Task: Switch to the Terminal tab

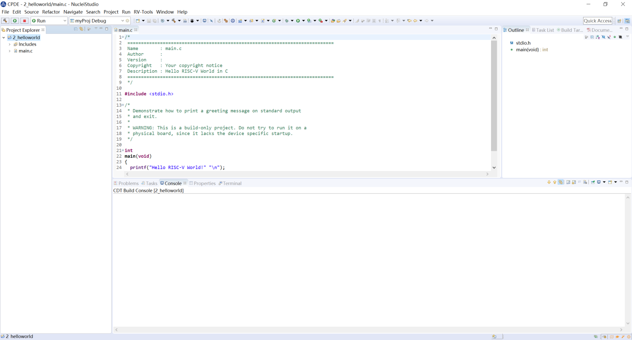Action: point(230,183)
